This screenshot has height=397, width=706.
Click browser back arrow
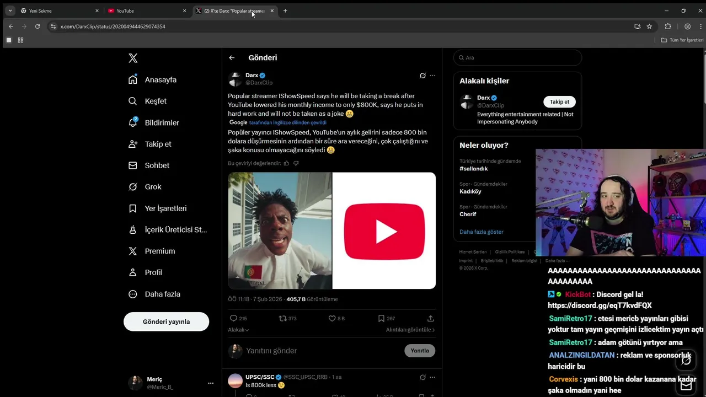click(x=10, y=26)
